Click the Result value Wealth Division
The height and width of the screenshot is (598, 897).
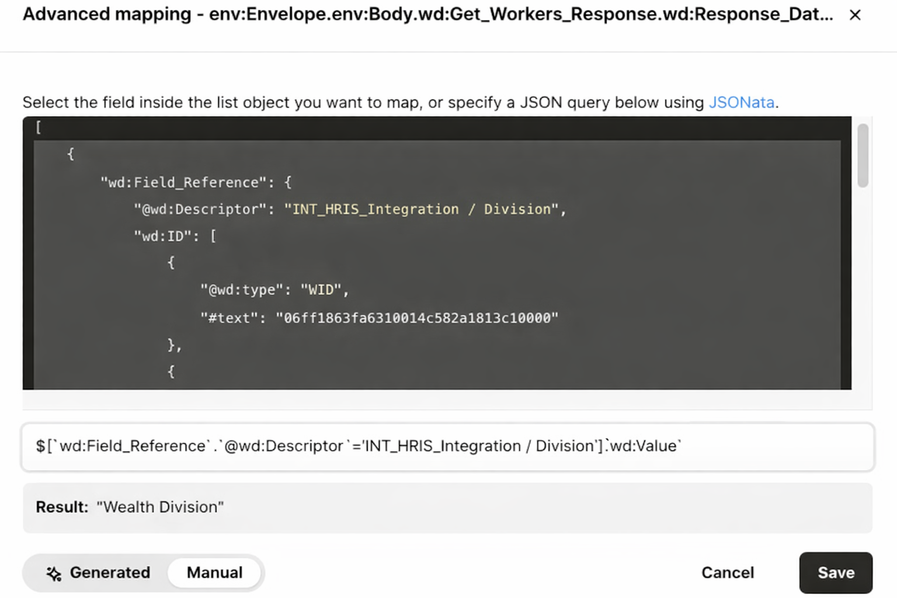[x=160, y=507]
